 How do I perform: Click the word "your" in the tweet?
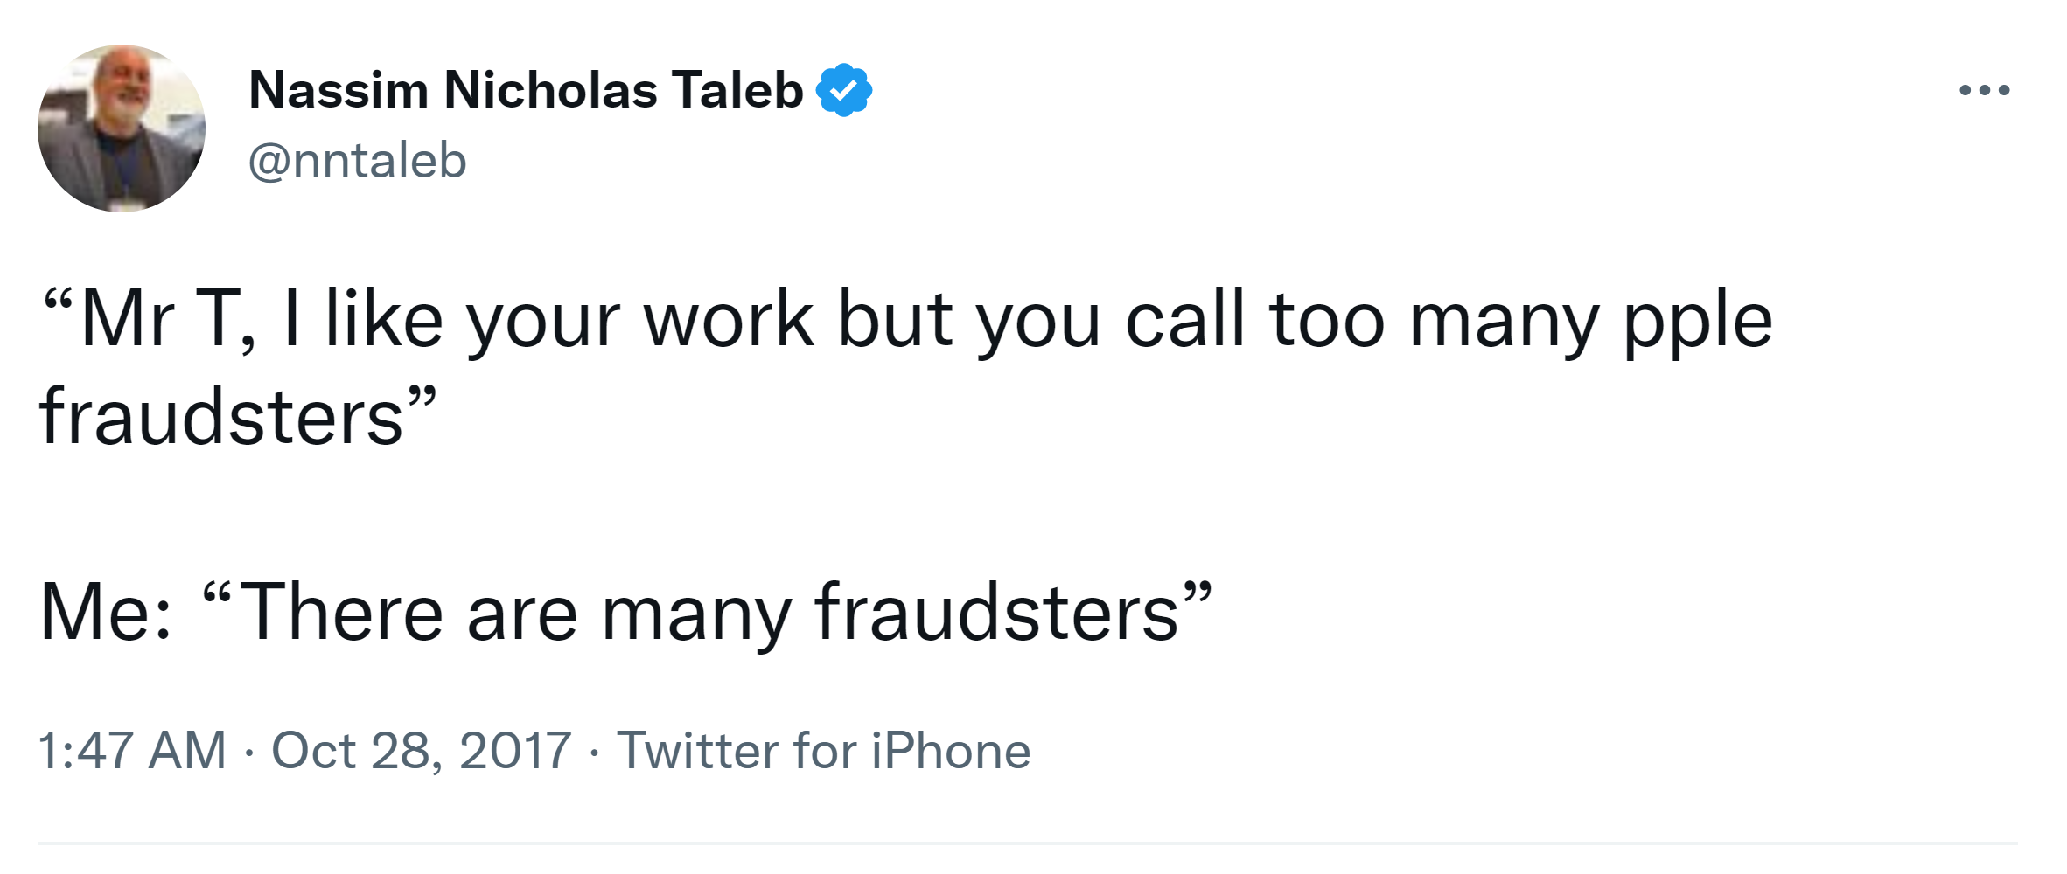pyautogui.click(x=543, y=323)
